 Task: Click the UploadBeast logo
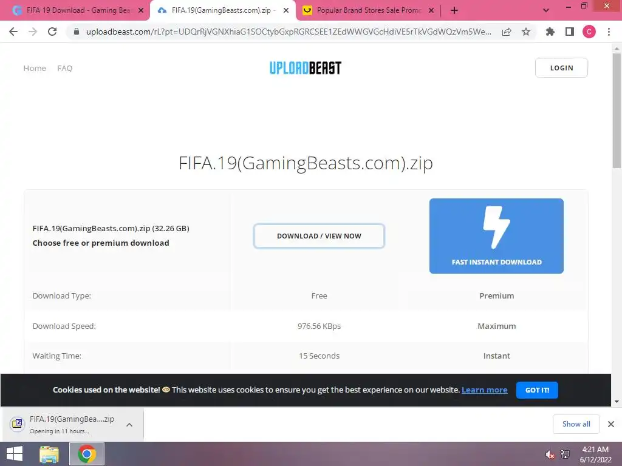pyautogui.click(x=306, y=68)
